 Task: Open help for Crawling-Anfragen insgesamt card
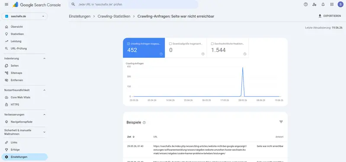click(x=161, y=54)
